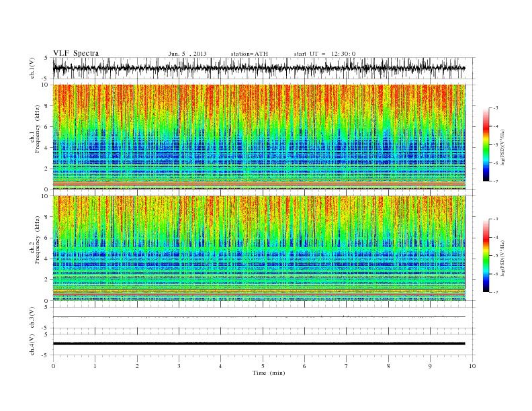Click time-axis tick label "4"
The image size is (532, 411).
(220, 366)
